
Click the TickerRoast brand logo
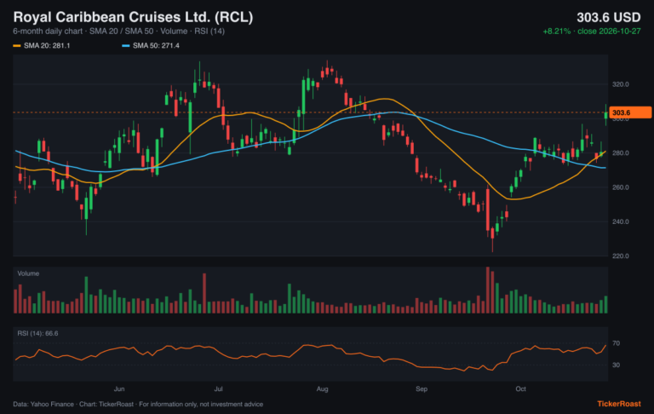pyautogui.click(x=619, y=404)
